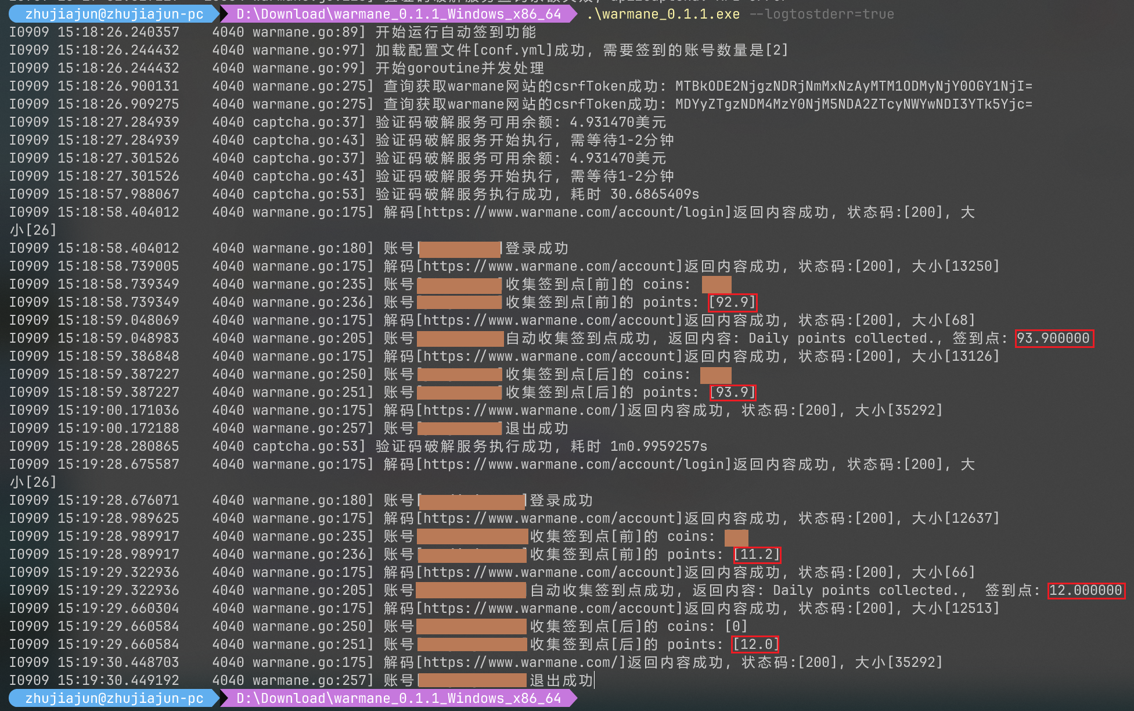Viewport: 1134px width, 711px height.
Task: Click the 1m0.9959257s captcha duration text
Action: pyautogui.click(x=658, y=446)
